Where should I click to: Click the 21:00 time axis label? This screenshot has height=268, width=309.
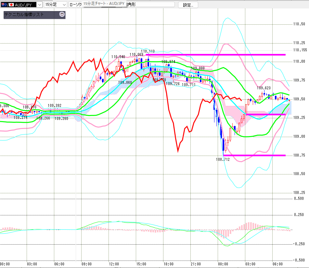pos(196,264)
